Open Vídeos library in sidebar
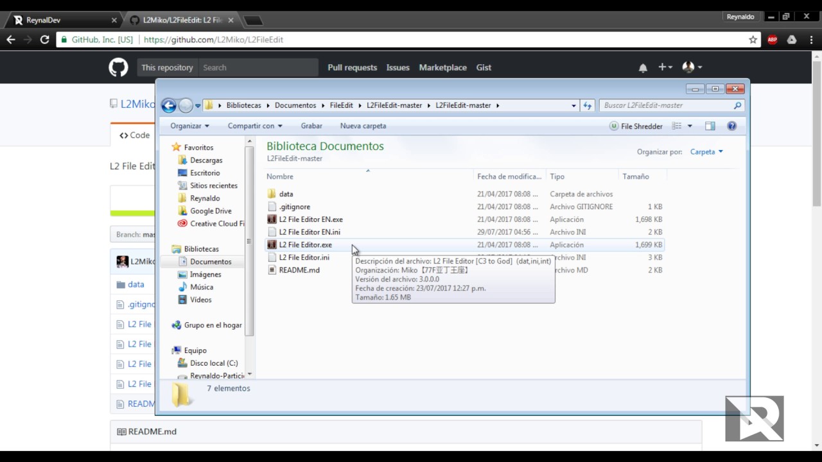822x462 pixels. [x=200, y=300]
